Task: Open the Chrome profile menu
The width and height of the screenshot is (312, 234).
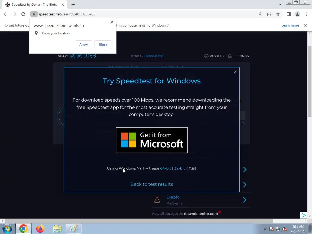Action: point(297,14)
